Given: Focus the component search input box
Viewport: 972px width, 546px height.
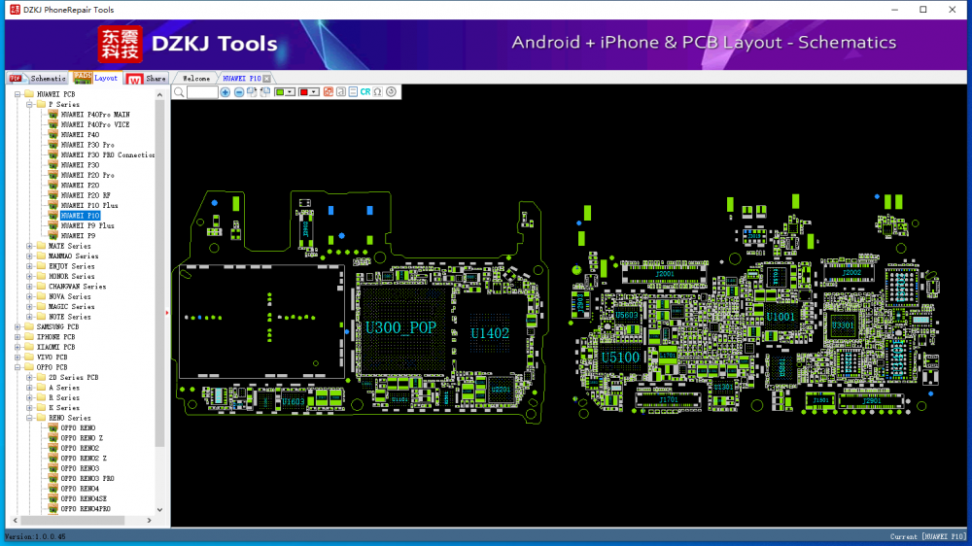Looking at the screenshot, I should 202,92.
